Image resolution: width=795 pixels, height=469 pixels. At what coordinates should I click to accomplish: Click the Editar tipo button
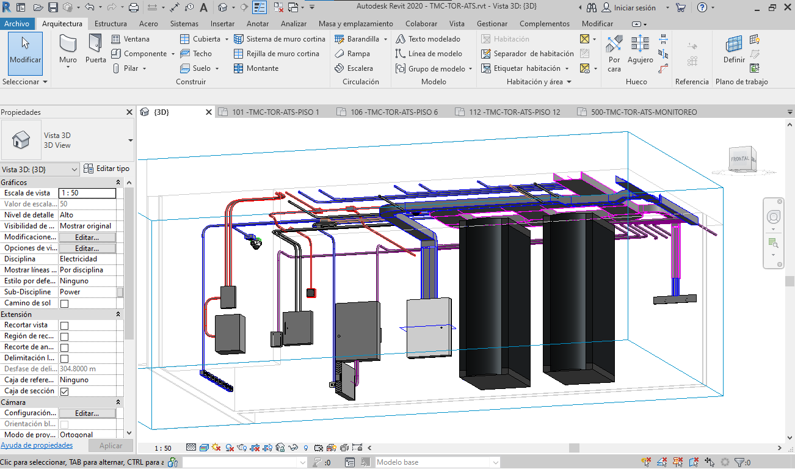pyautogui.click(x=106, y=169)
